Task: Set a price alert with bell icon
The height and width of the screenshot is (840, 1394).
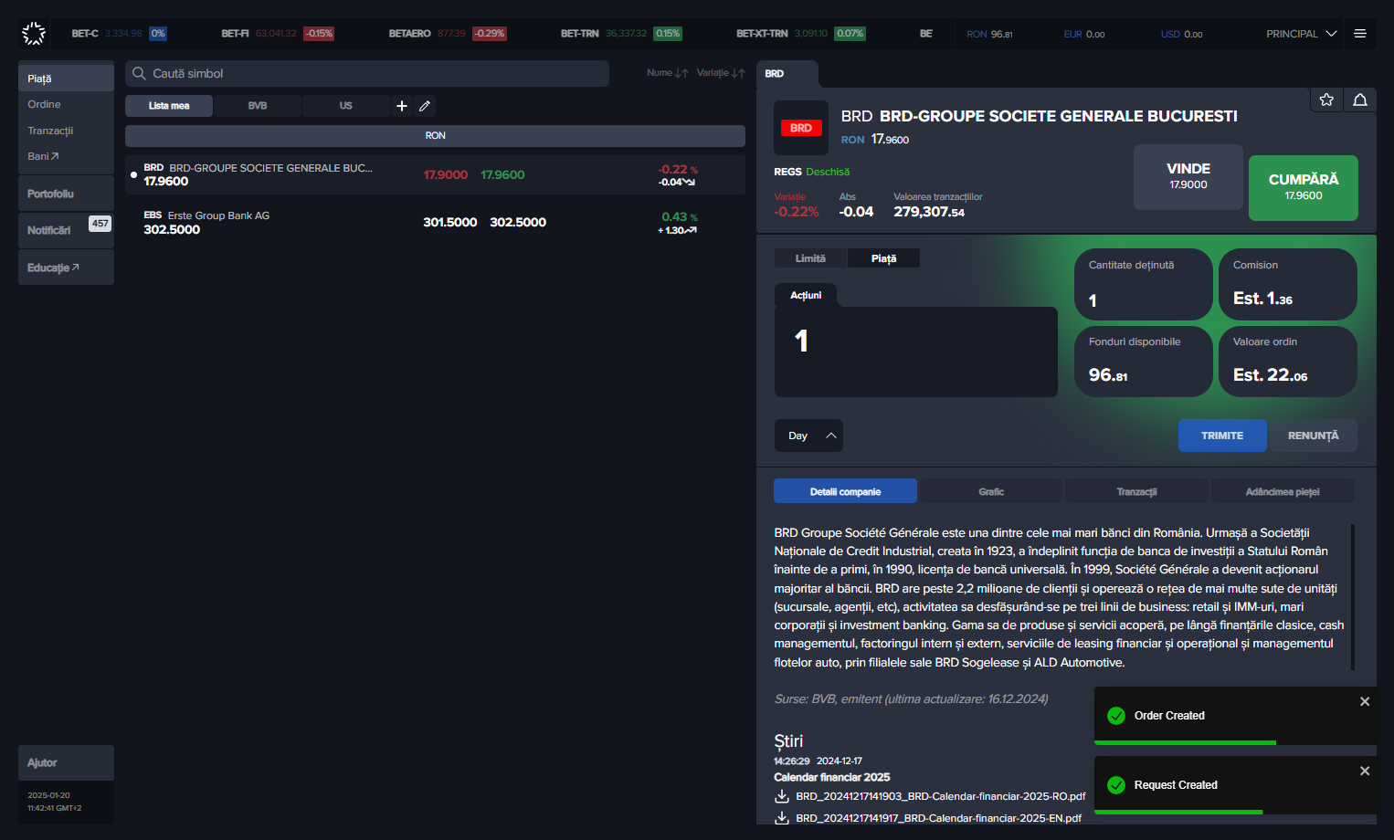Action: 1360,100
